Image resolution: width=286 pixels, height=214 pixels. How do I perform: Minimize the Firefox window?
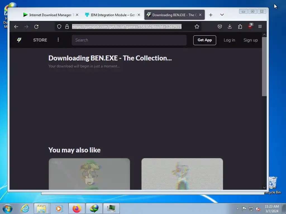pyautogui.click(x=243, y=11)
